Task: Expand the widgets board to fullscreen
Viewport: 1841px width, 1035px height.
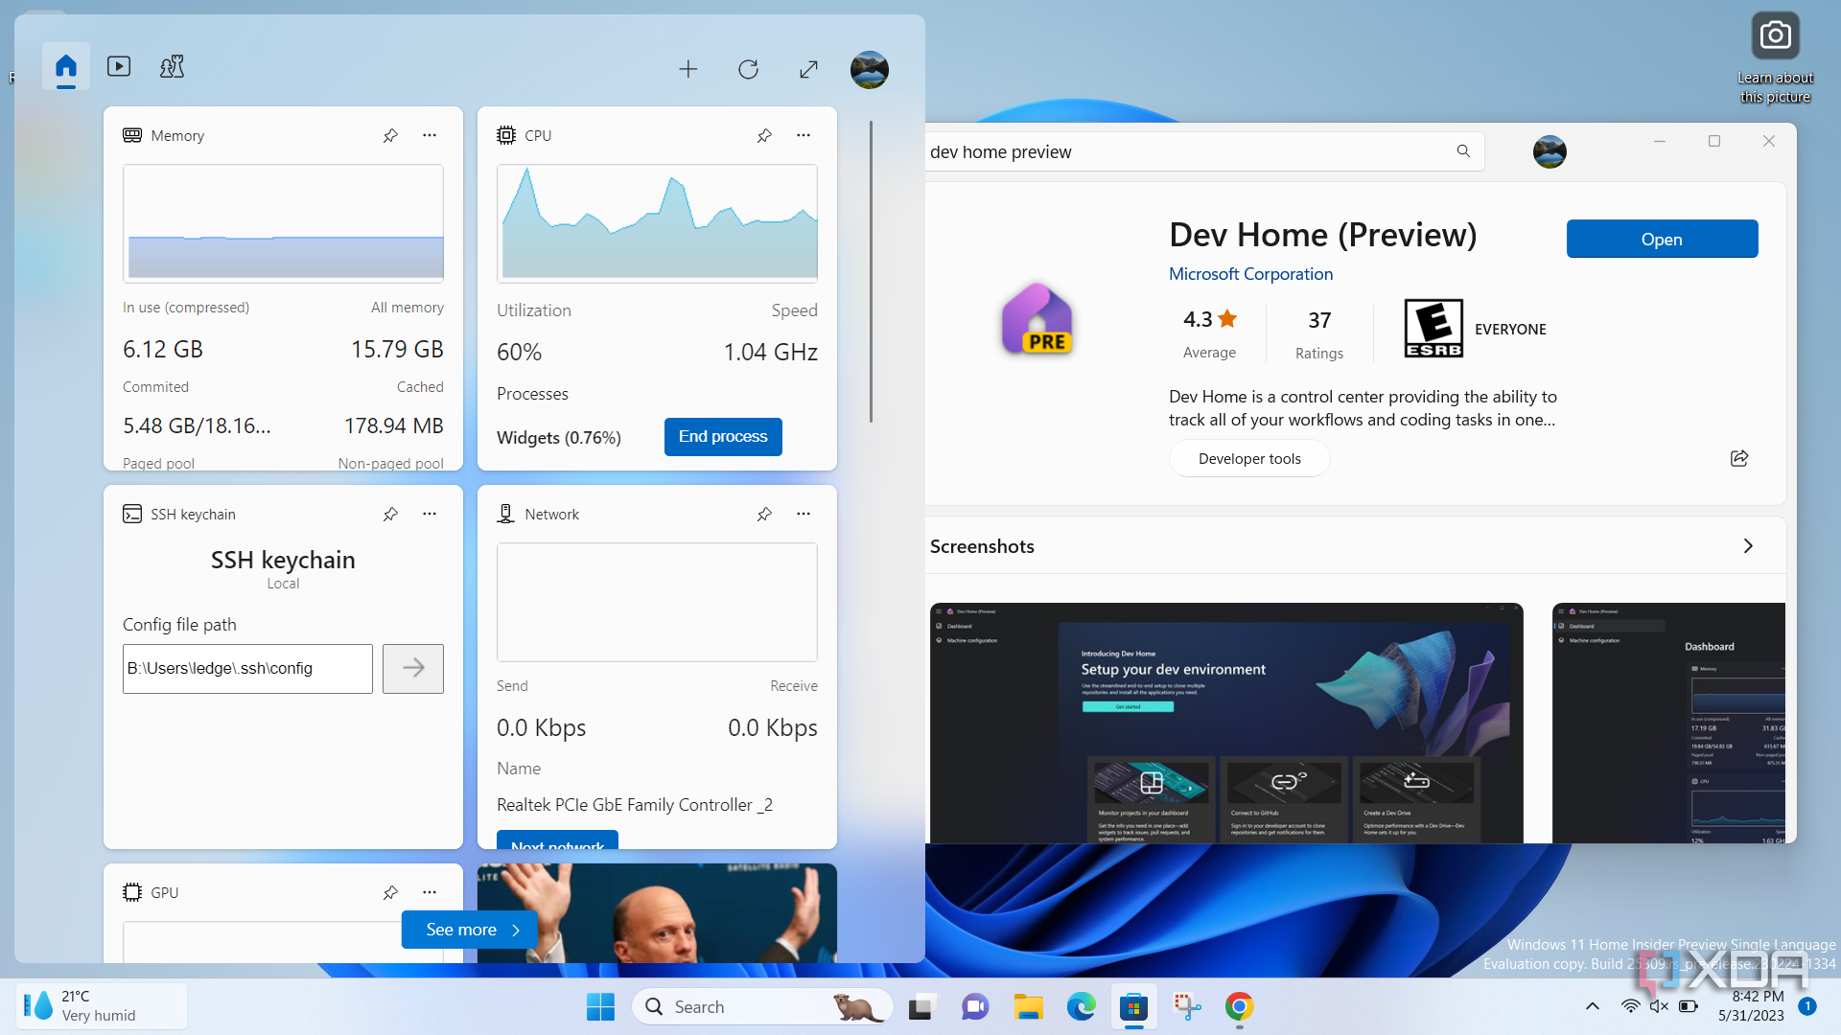Action: click(808, 69)
